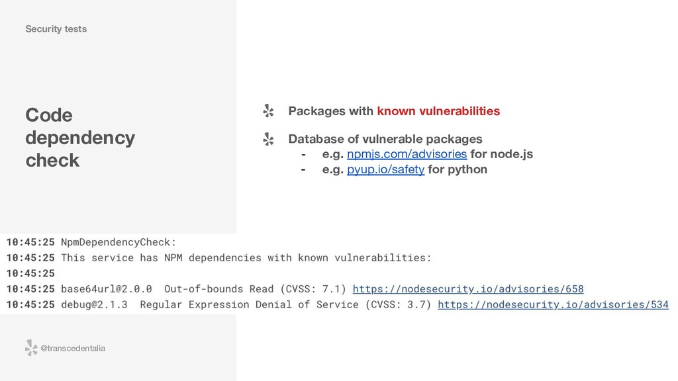This screenshot has height=381, width=678.
Task: Click the Yelp logo next to @transcedentalia
Action: coord(31,348)
